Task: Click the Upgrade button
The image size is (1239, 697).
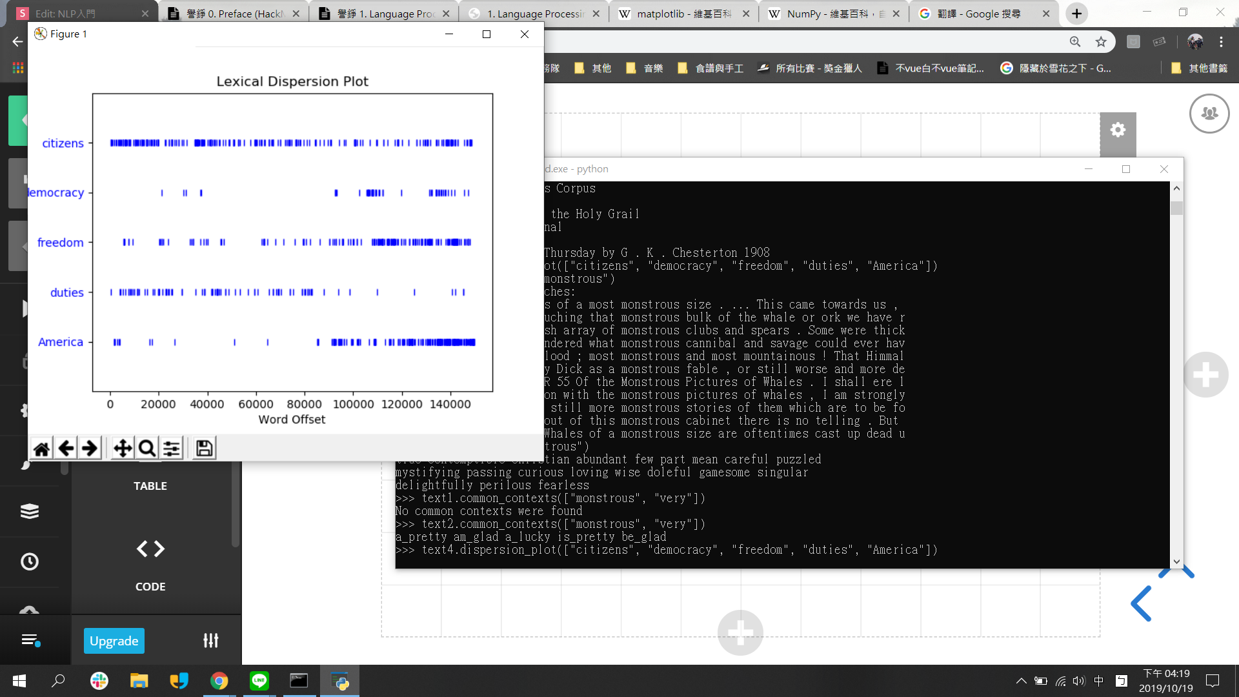Action: click(114, 641)
